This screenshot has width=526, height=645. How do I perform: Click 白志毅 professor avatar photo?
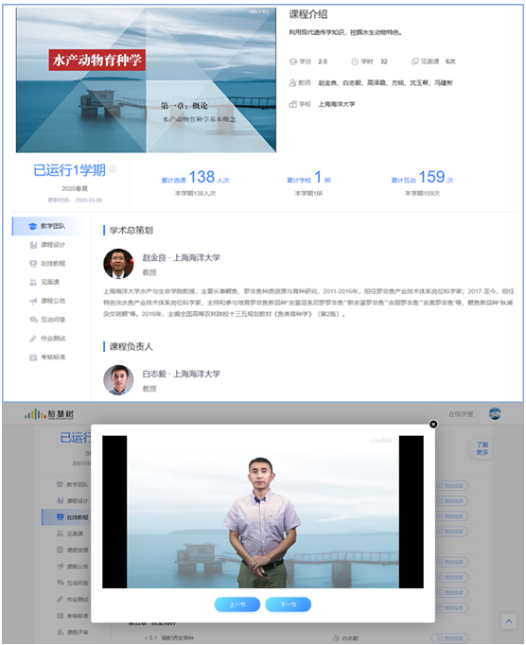coord(118,380)
